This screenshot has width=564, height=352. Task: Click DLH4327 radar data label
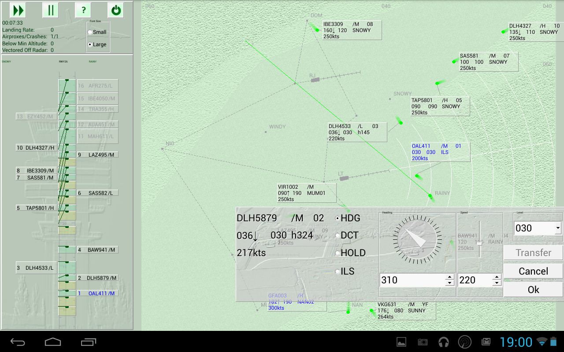pyautogui.click(x=536, y=32)
